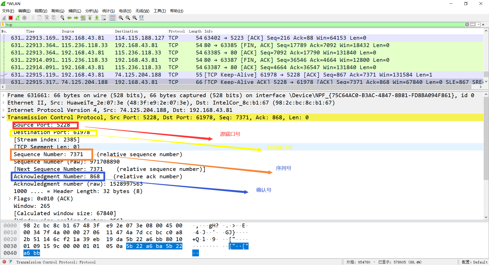Select the TCP Keep-Alive 61978 → 5228 packet
Image resolution: width=489 pixels, height=265 pixels.
point(242,75)
